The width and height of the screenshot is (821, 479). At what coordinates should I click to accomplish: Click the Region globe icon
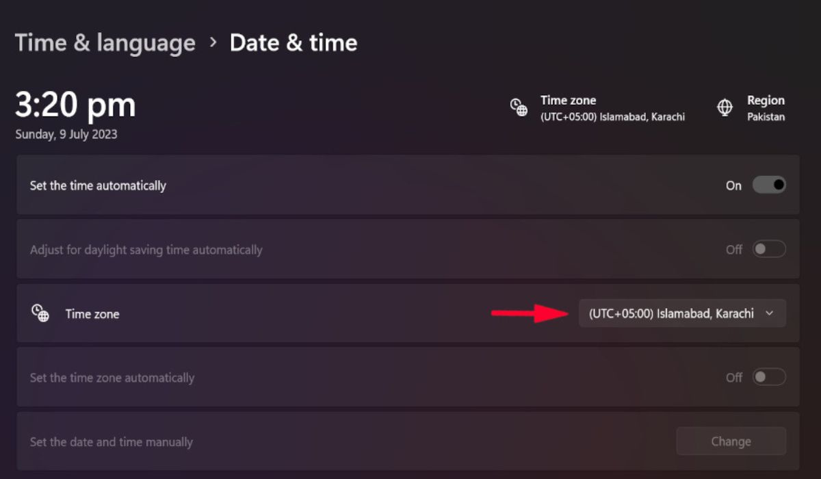click(x=724, y=107)
